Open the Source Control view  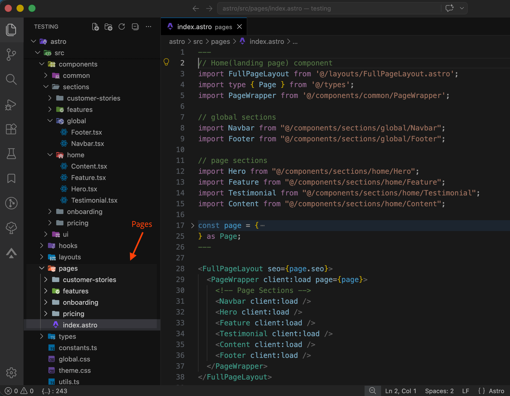pos(11,55)
